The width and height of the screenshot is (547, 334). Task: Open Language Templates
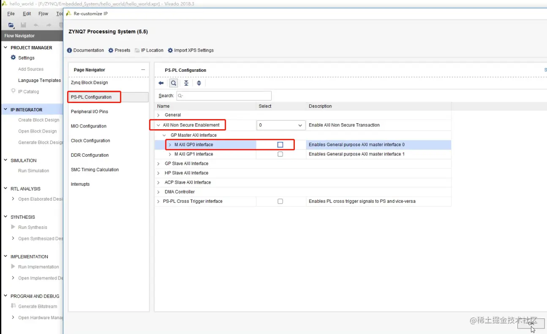[x=40, y=81]
